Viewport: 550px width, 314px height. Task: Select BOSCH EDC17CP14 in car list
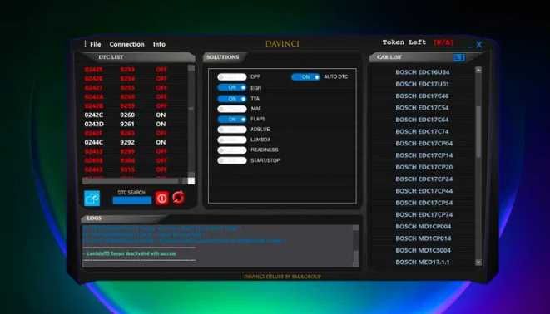coord(424,155)
